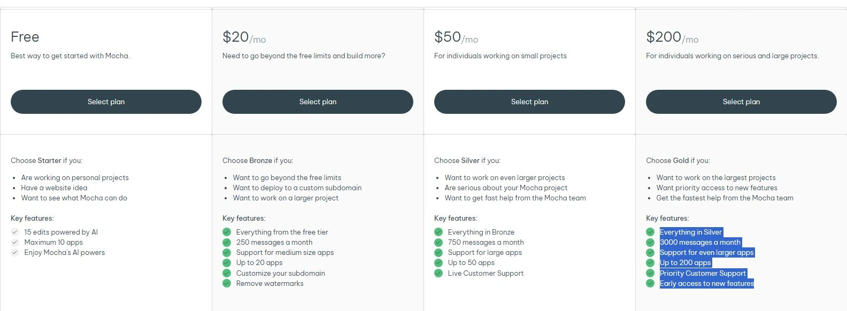Click the '3000 messages a month' highlighted text

coord(700,242)
